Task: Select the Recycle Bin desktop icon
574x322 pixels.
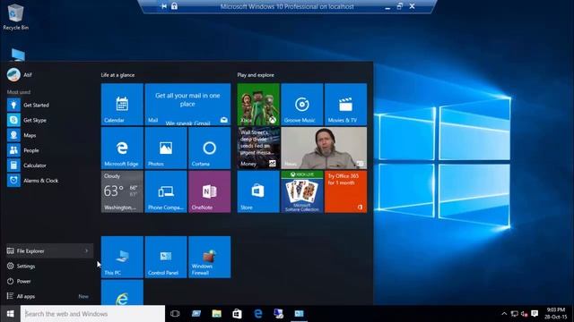Action: pyautogui.click(x=15, y=17)
